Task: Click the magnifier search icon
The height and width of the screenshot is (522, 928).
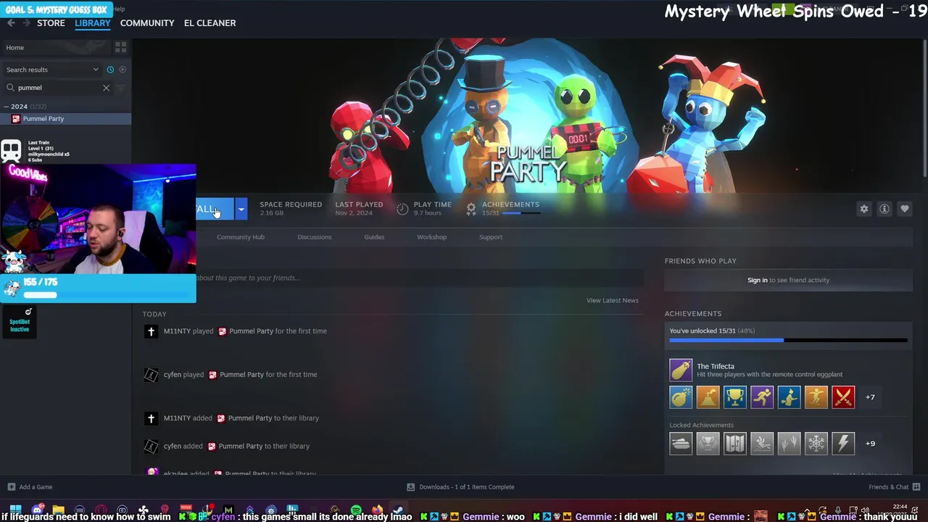Action: 10,88
